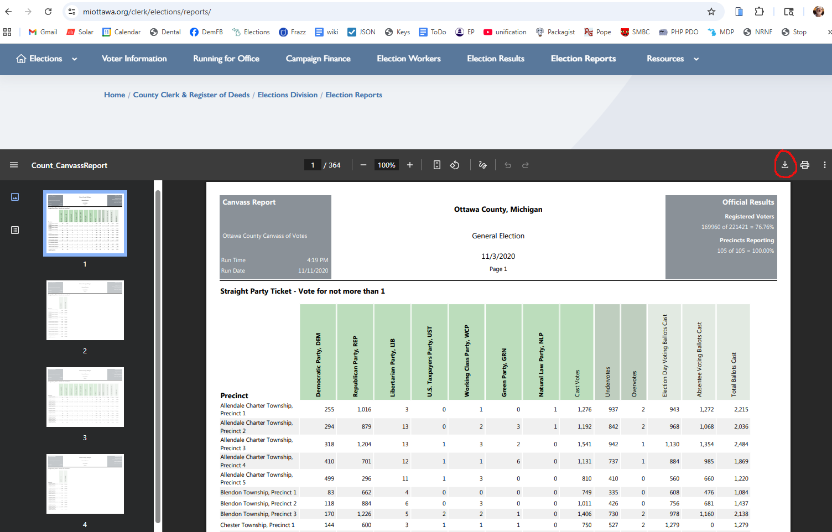The width and height of the screenshot is (832, 532).
Task: Open the PDF more actions menu
Action: point(824,165)
